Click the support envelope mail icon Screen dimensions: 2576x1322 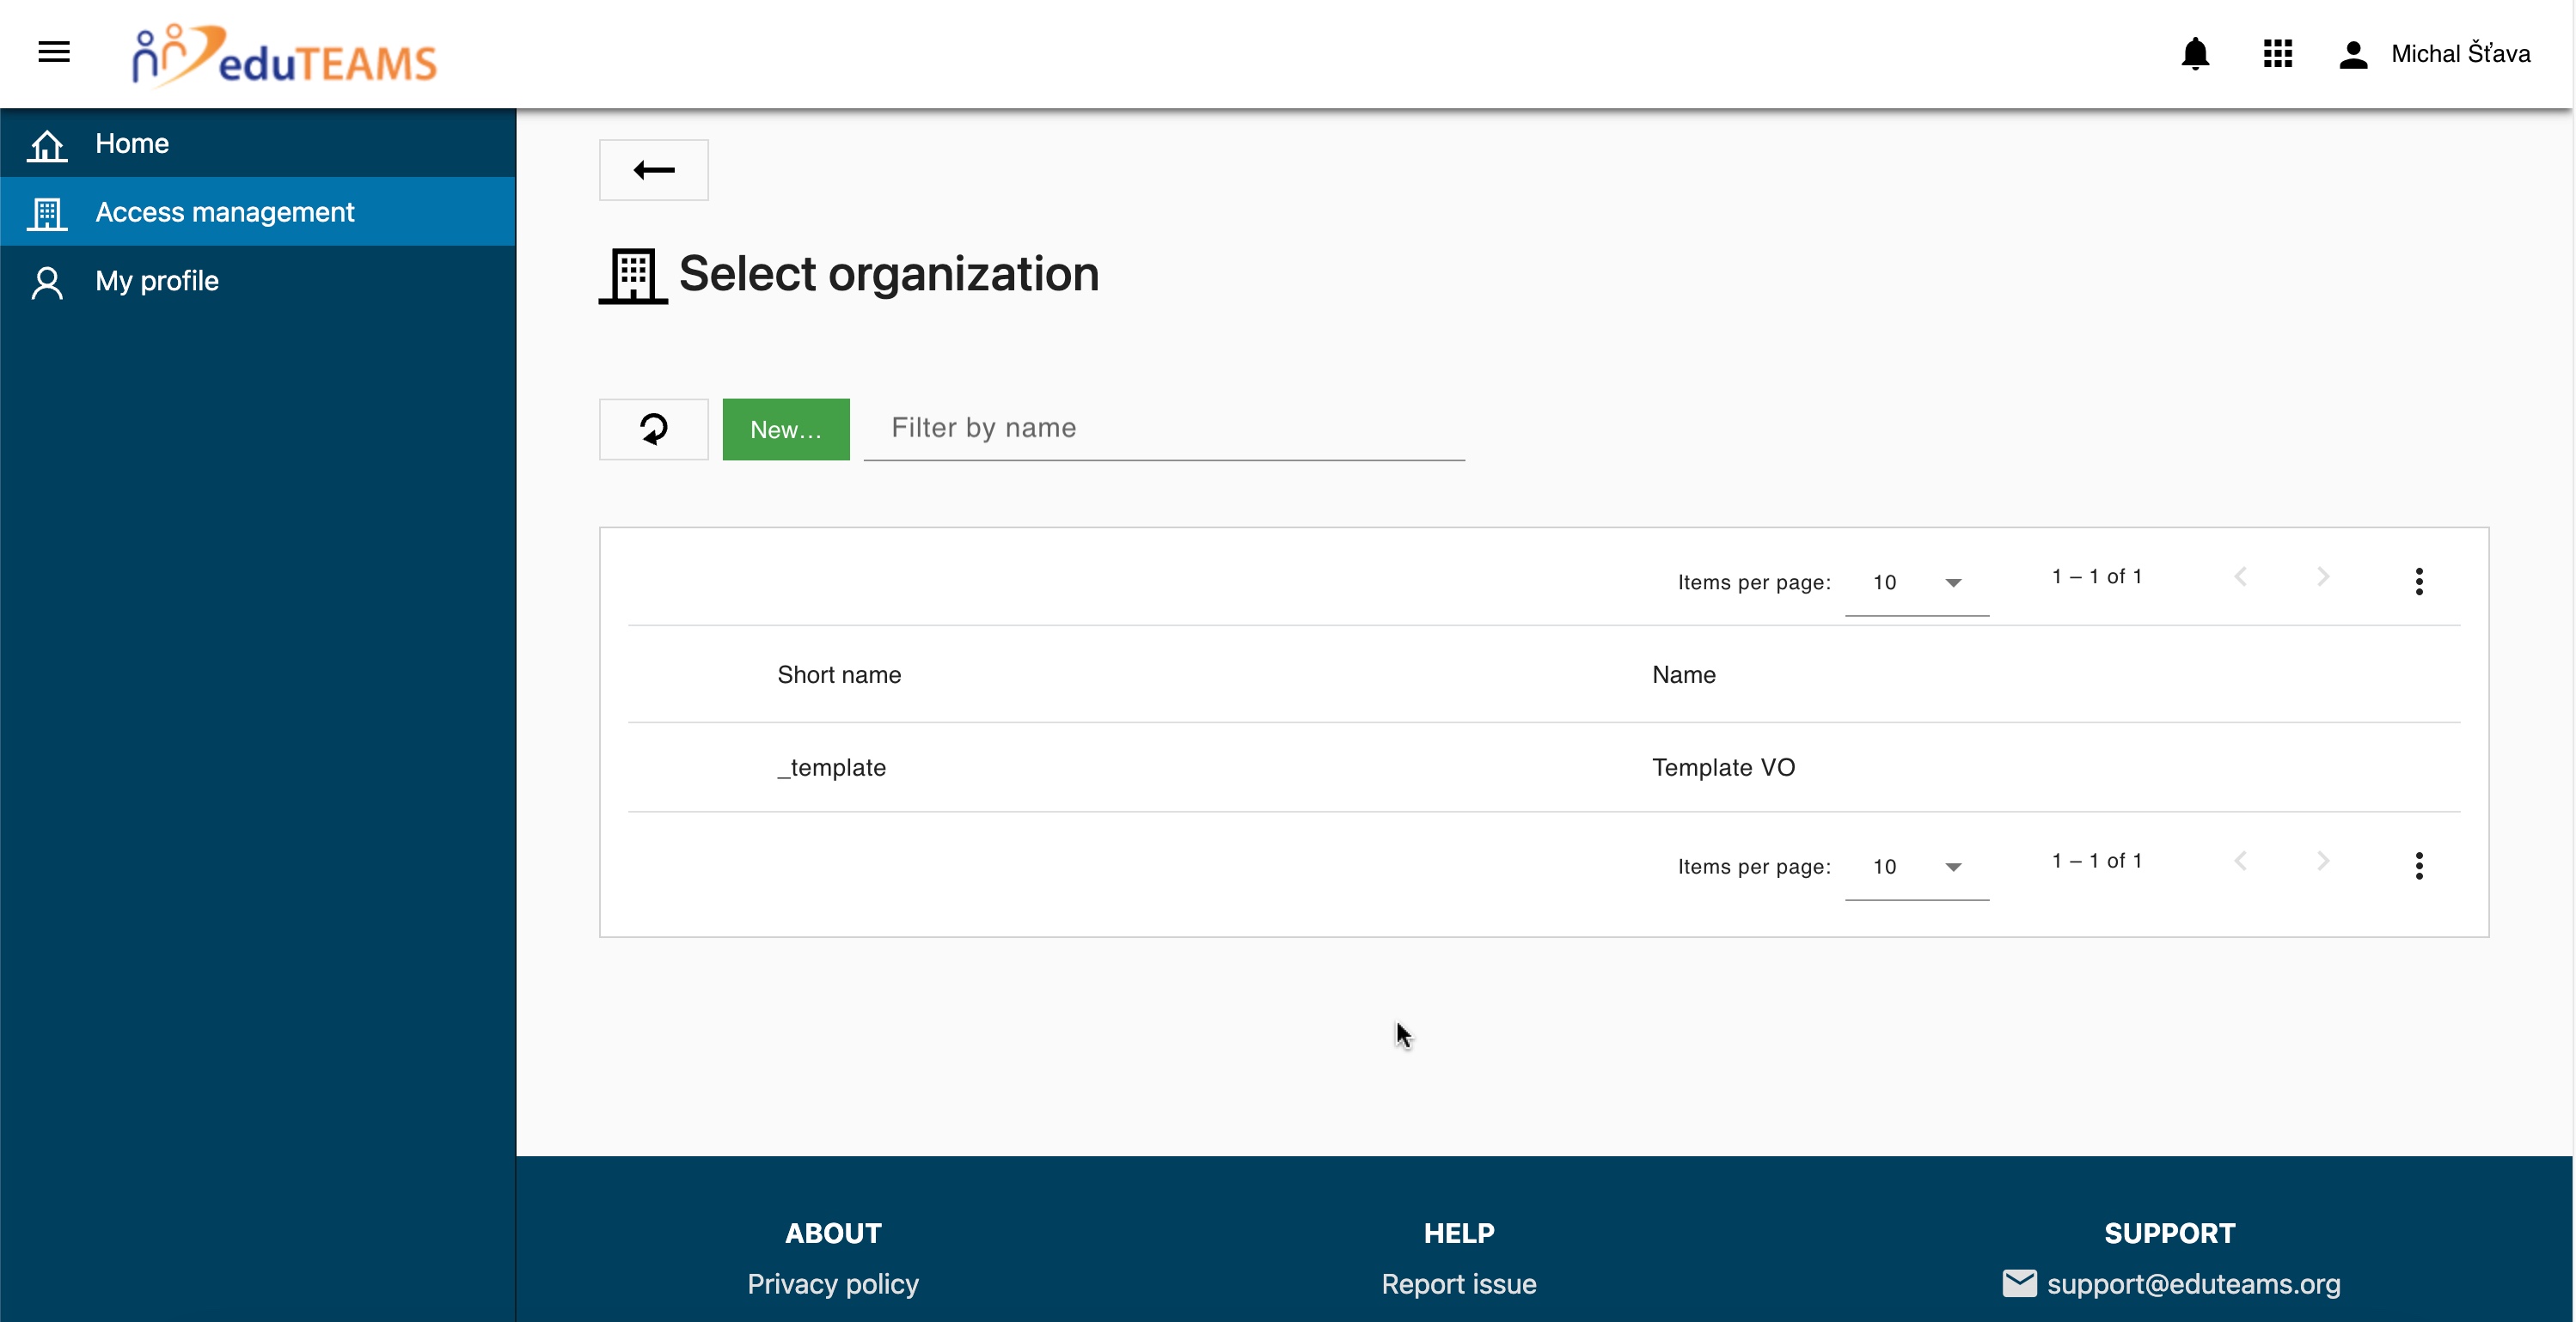(2019, 1283)
